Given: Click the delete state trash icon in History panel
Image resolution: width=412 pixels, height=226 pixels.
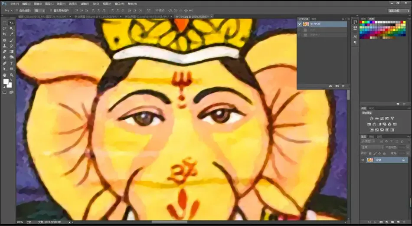Looking at the screenshot, I should coord(343,86).
